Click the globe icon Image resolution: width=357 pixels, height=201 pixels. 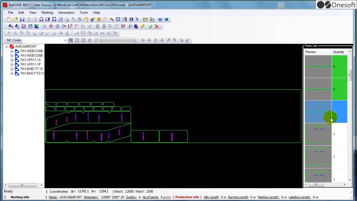coord(167,19)
